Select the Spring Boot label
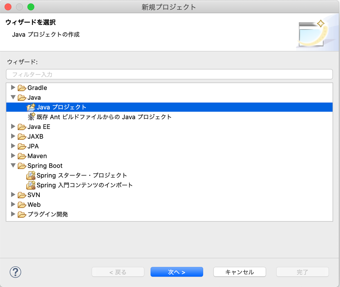Image resolution: width=340 pixels, height=287 pixels. pyautogui.click(x=45, y=166)
